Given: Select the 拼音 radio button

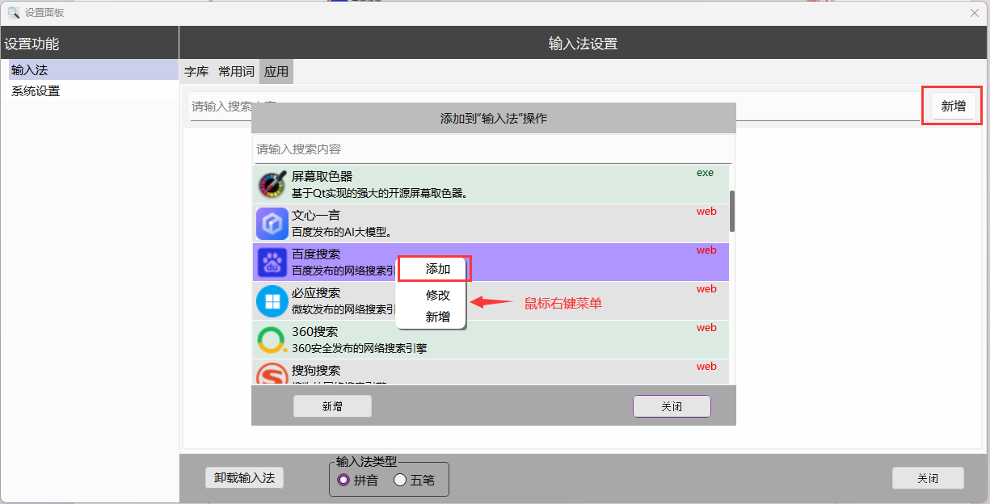Looking at the screenshot, I should click(357, 480).
